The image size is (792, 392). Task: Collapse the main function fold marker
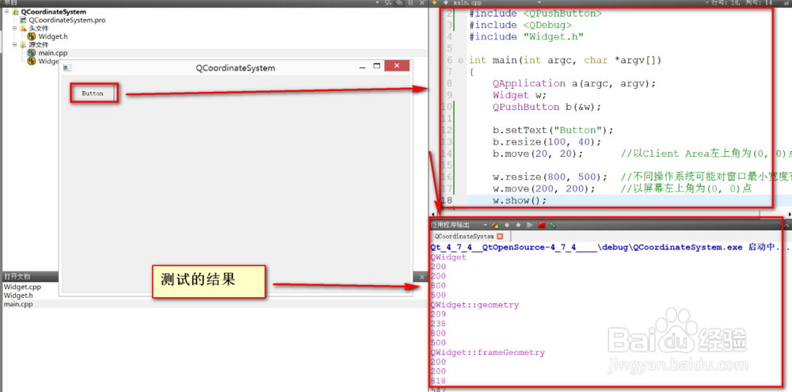click(x=460, y=61)
